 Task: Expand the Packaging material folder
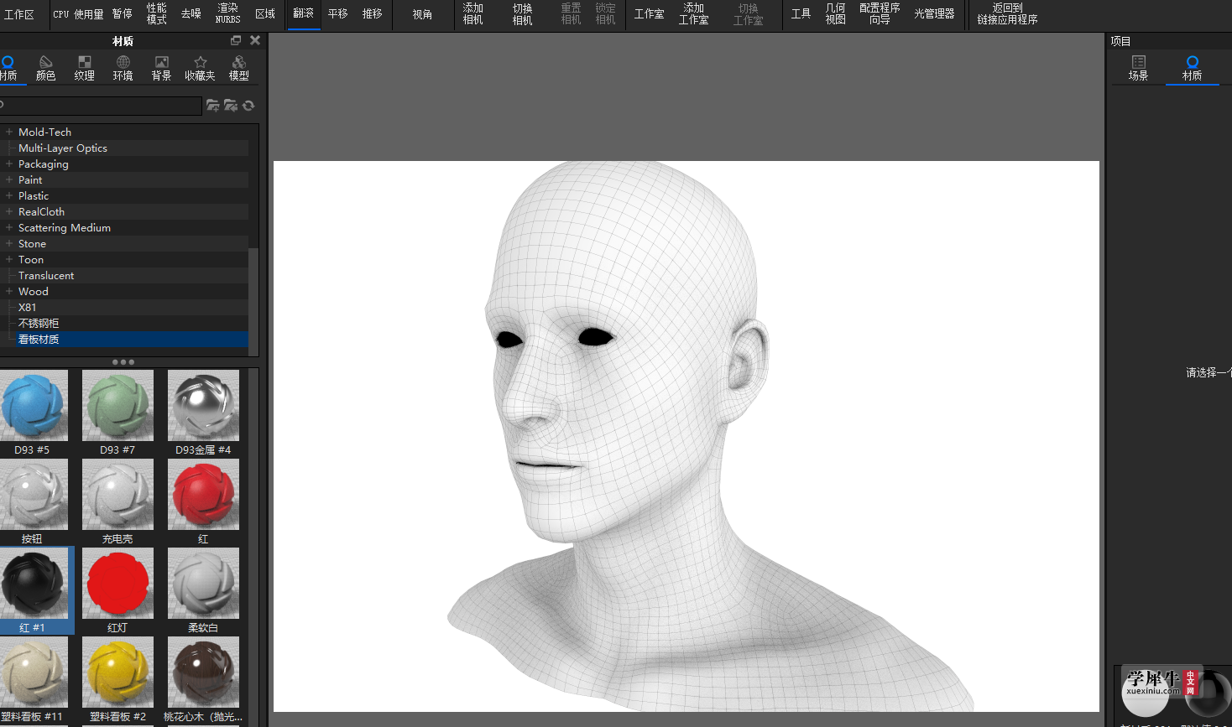click(9, 164)
